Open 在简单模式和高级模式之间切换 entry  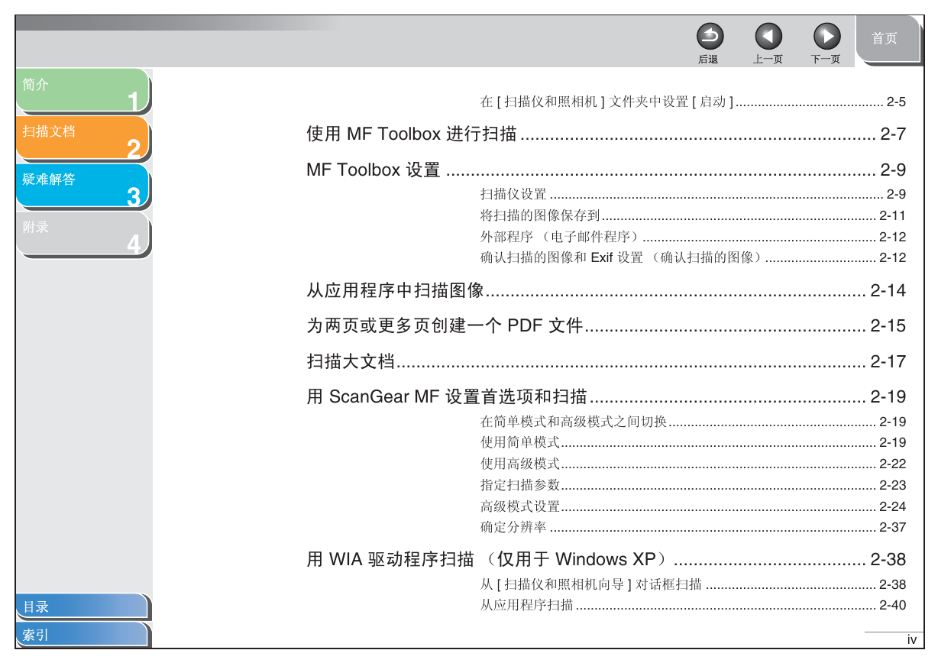693,421
